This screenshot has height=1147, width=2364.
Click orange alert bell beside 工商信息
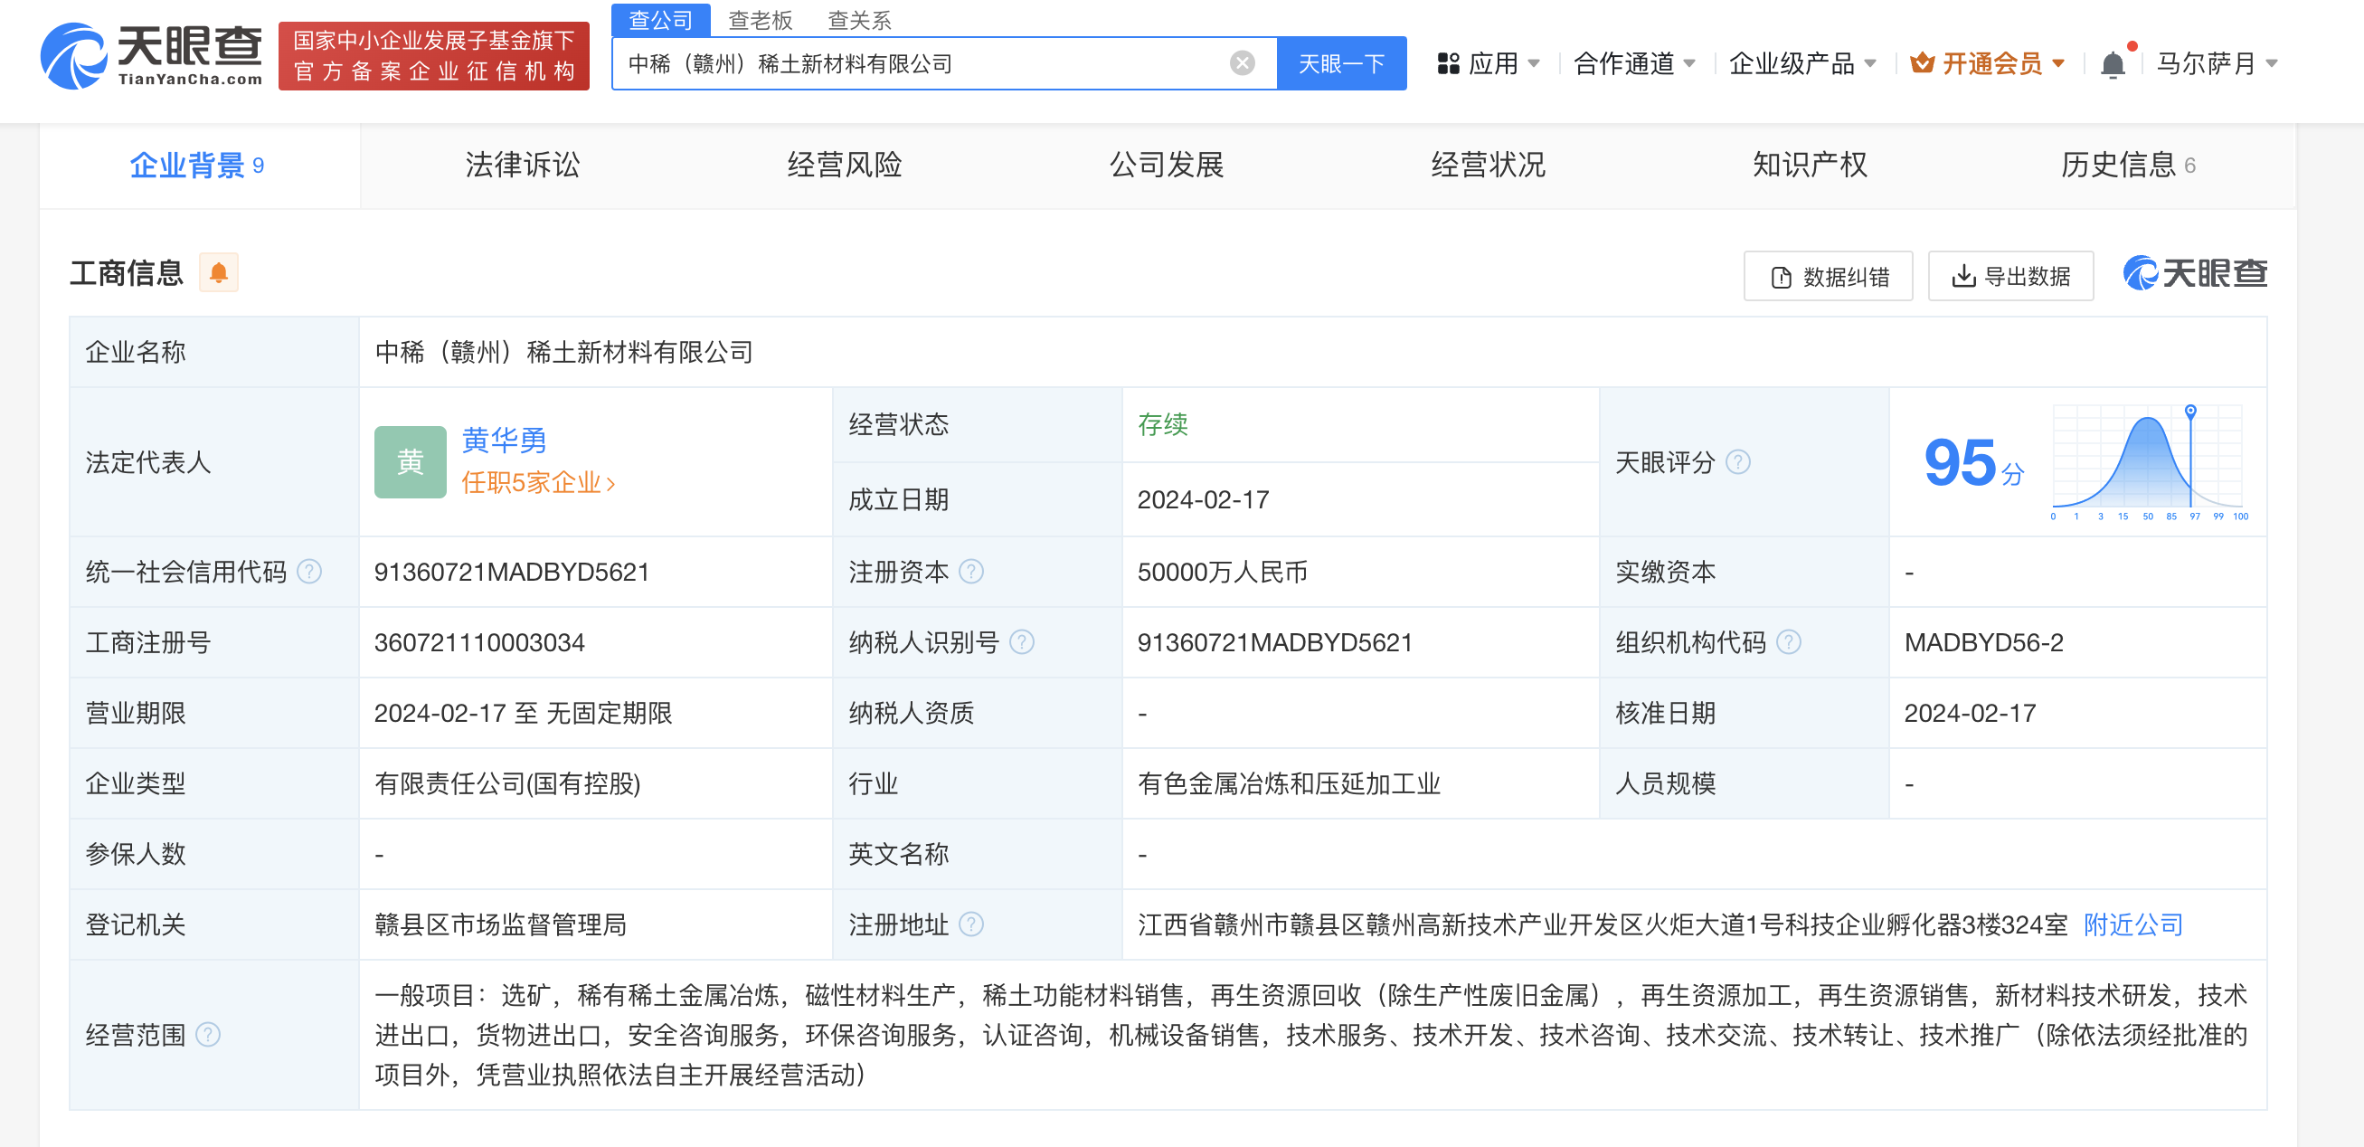[x=219, y=272]
